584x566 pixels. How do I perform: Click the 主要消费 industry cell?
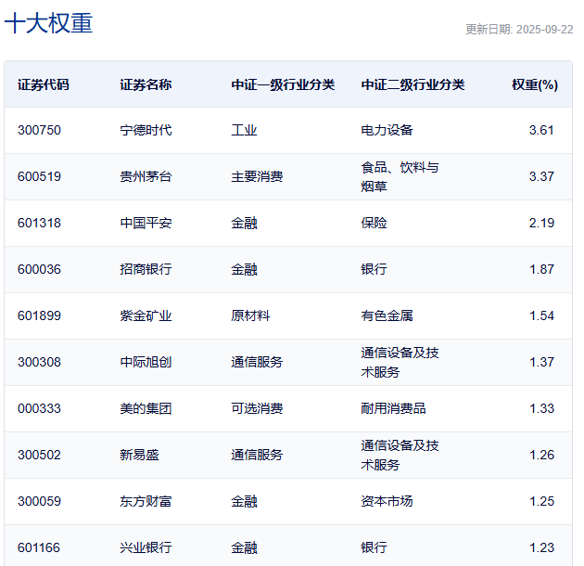pyautogui.click(x=257, y=176)
